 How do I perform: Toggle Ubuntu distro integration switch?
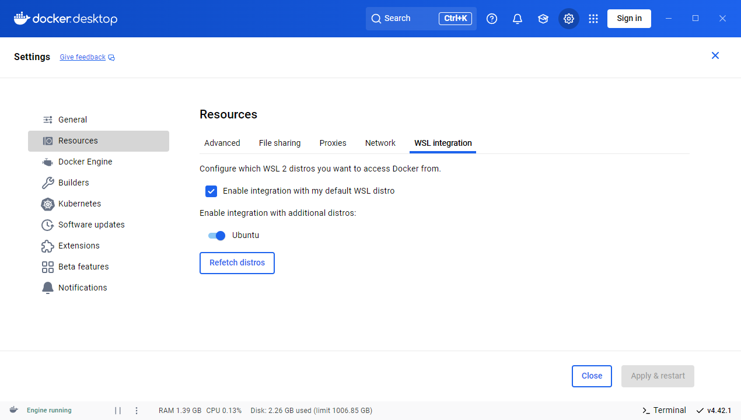216,235
